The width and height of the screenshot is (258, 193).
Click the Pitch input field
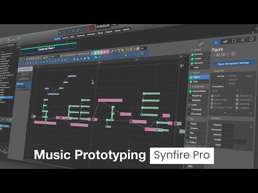[x=227, y=145]
